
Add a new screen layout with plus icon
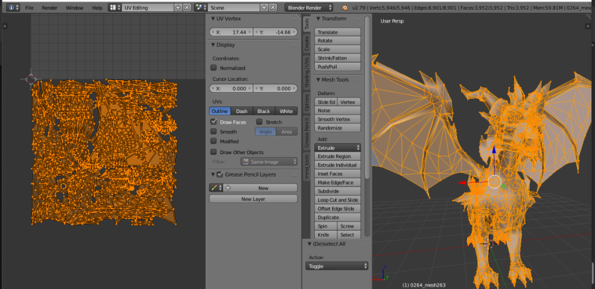(x=177, y=8)
